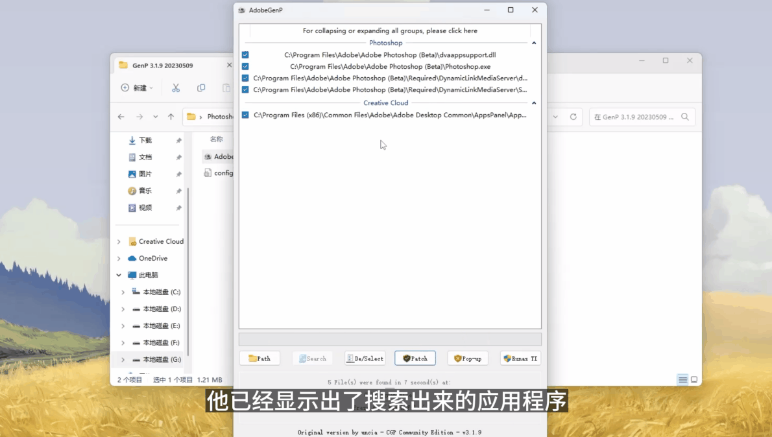The width and height of the screenshot is (772, 437).
Task: Collapse This PC (此电脑) in the sidebar
Action: [119, 275]
